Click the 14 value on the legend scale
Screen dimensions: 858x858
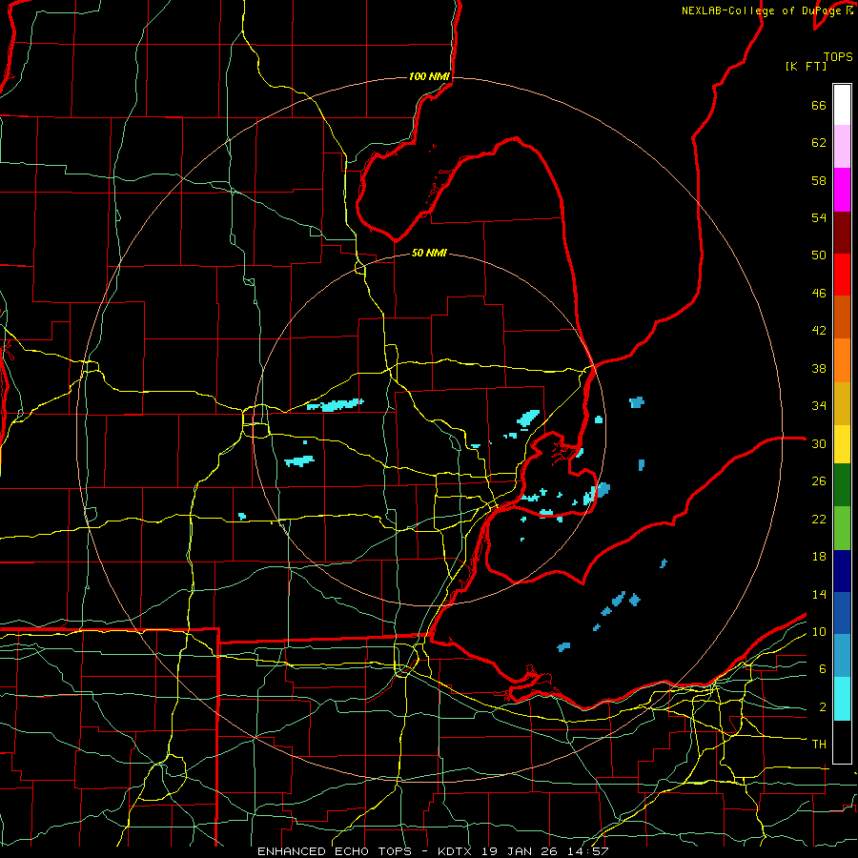[819, 594]
